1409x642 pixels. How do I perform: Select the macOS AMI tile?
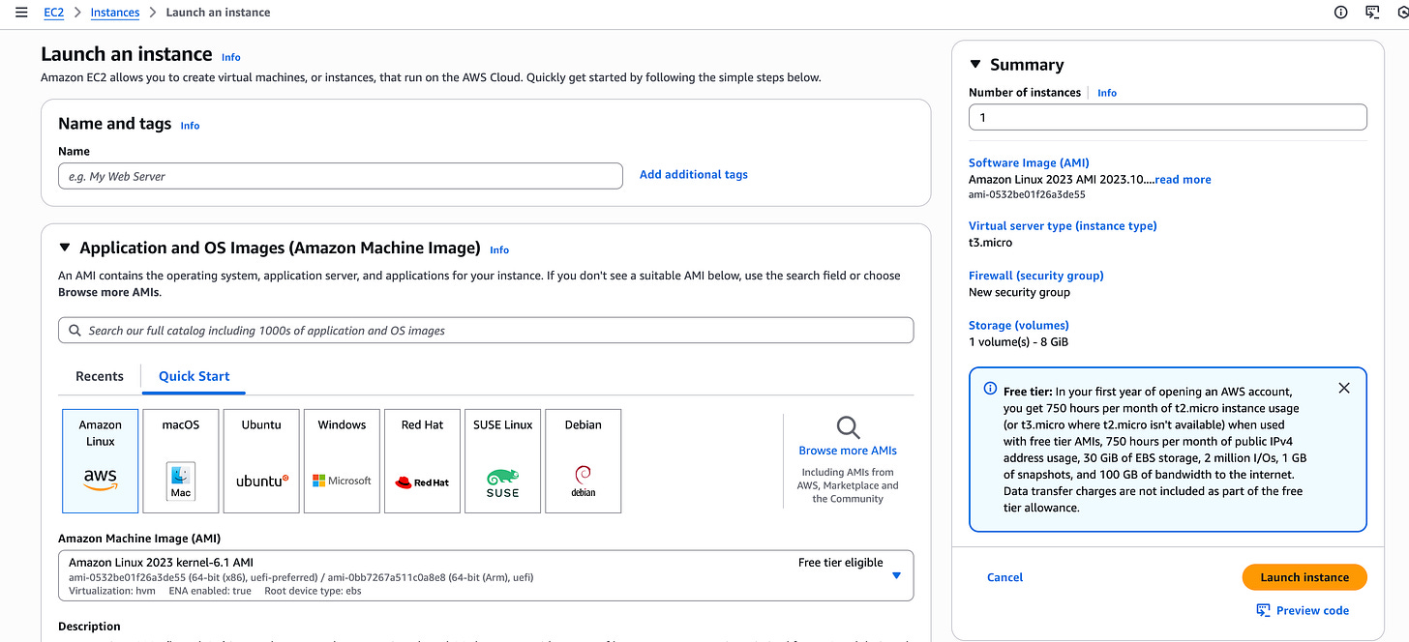[181, 460]
